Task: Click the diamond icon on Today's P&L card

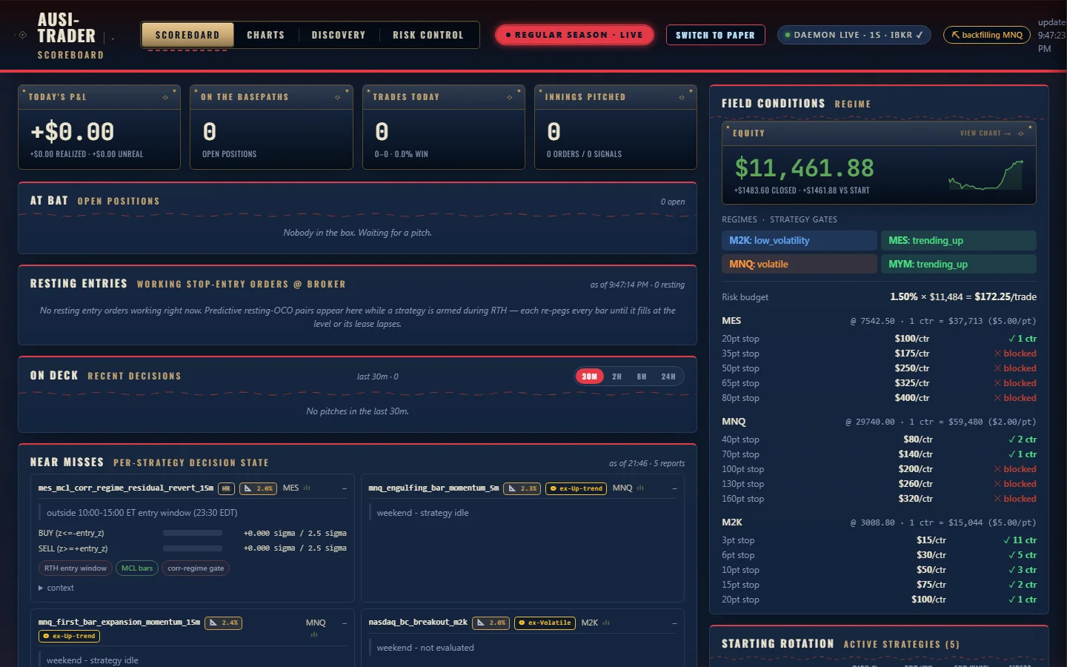Action: point(165,97)
